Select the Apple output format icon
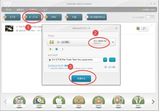Viewport: 159px width, 111px height. [59, 102]
